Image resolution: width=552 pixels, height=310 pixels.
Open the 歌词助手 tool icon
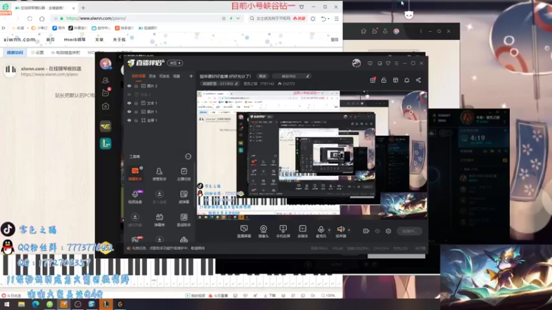click(184, 220)
